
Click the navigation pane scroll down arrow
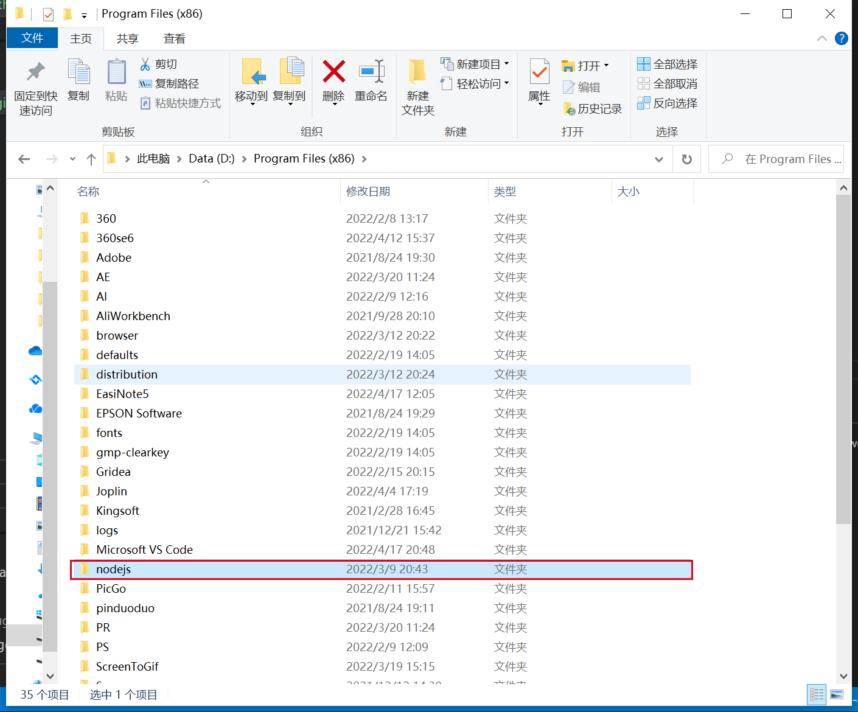click(x=50, y=675)
